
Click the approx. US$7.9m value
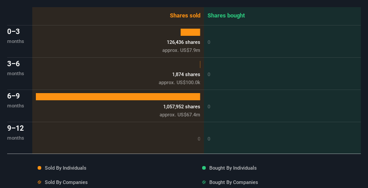tap(181, 50)
